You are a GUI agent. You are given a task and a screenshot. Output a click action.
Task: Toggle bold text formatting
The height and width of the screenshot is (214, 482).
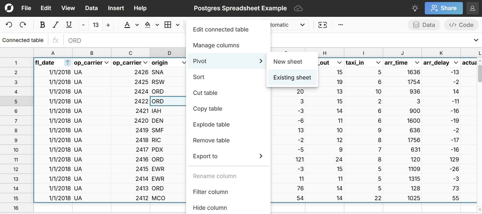coord(42,25)
